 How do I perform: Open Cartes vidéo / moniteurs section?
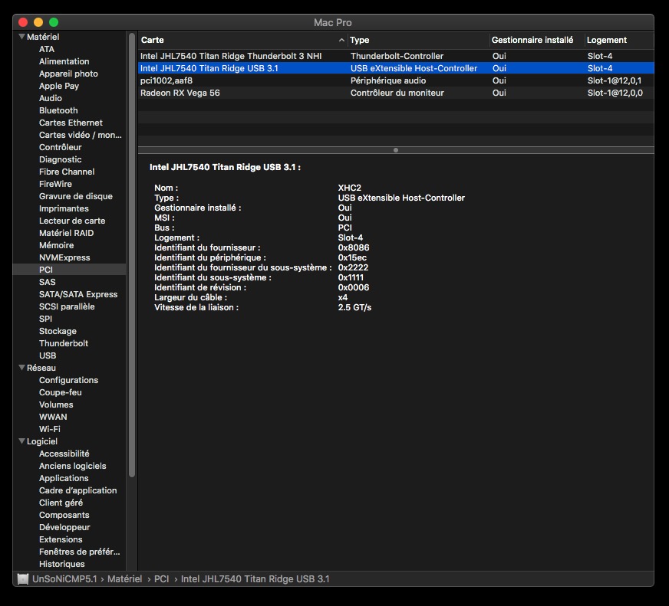pyautogui.click(x=81, y=135)
